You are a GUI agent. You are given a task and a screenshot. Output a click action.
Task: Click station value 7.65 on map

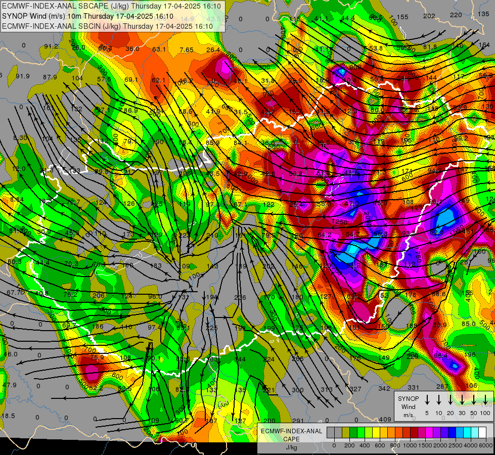pos(186,50)
